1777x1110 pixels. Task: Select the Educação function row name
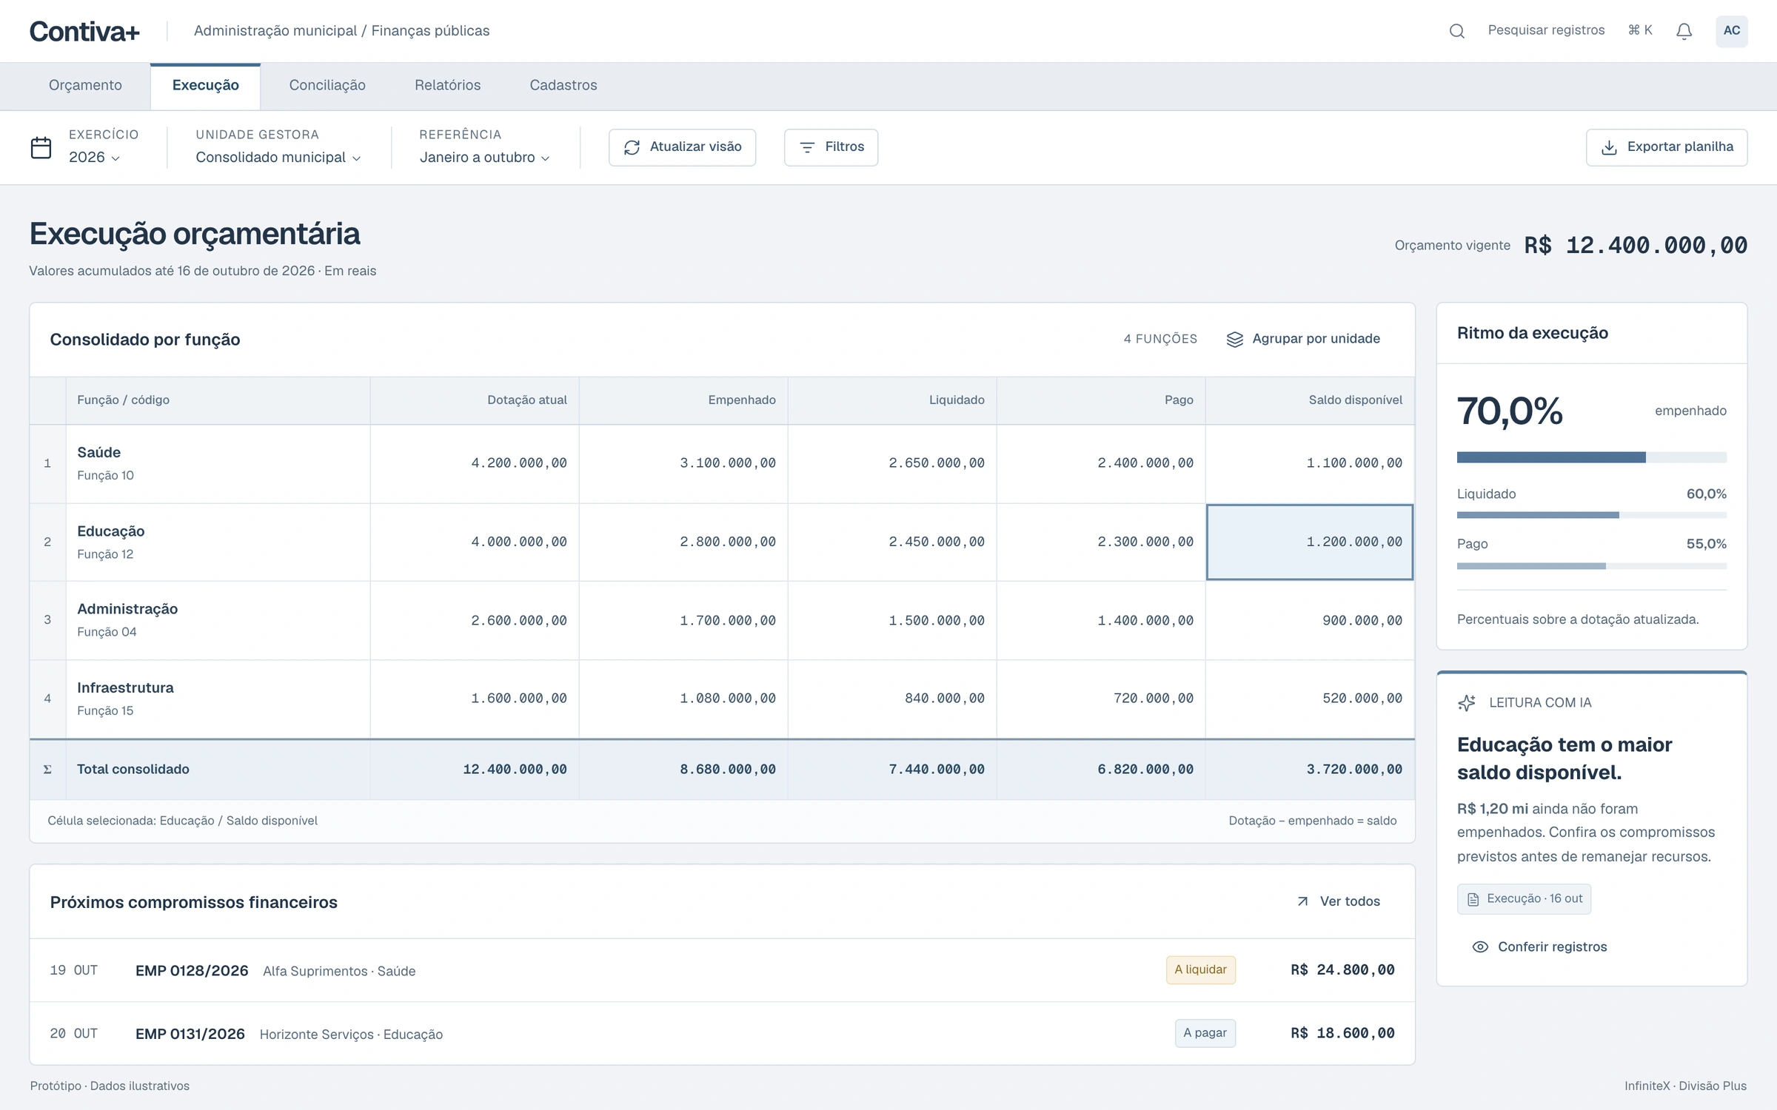[x=111, y=531]
